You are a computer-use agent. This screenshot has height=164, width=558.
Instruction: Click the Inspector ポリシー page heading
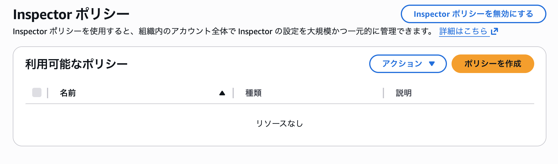[x=71, y=14]
